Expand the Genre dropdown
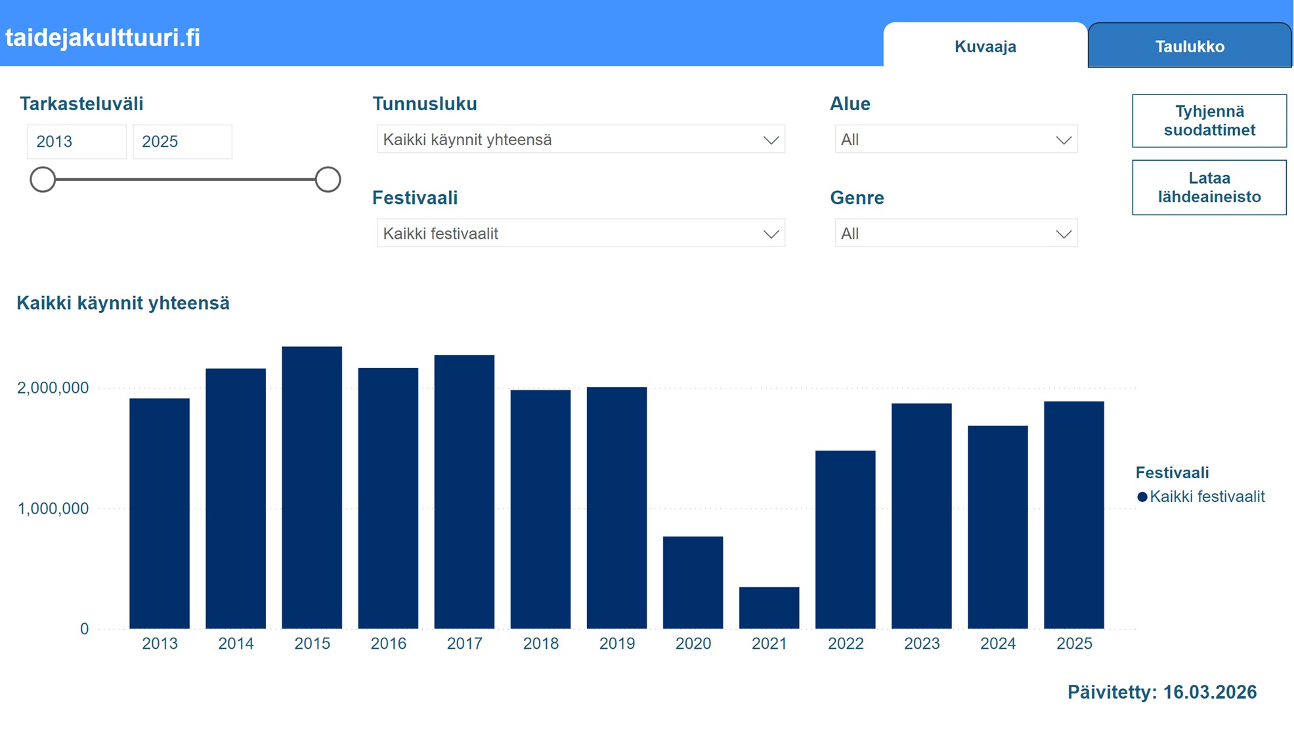1294x738 pixels. 955,234
